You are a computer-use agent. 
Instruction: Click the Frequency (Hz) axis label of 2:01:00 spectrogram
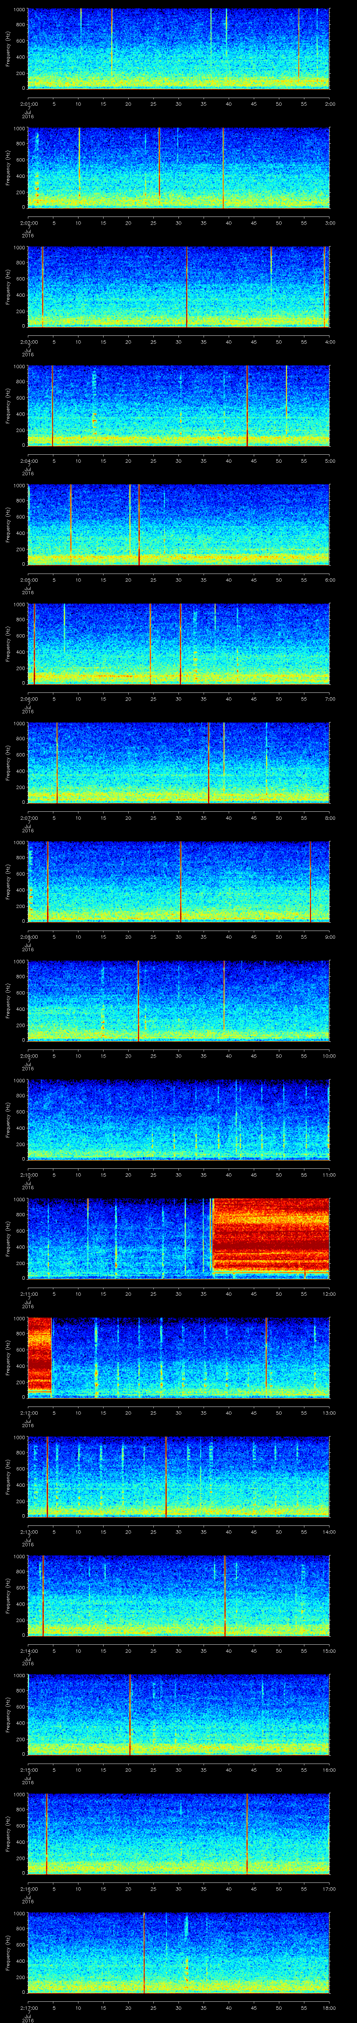8,49
